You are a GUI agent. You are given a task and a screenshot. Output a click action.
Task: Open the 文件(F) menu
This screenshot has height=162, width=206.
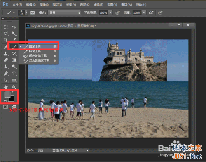coord(17,5)
